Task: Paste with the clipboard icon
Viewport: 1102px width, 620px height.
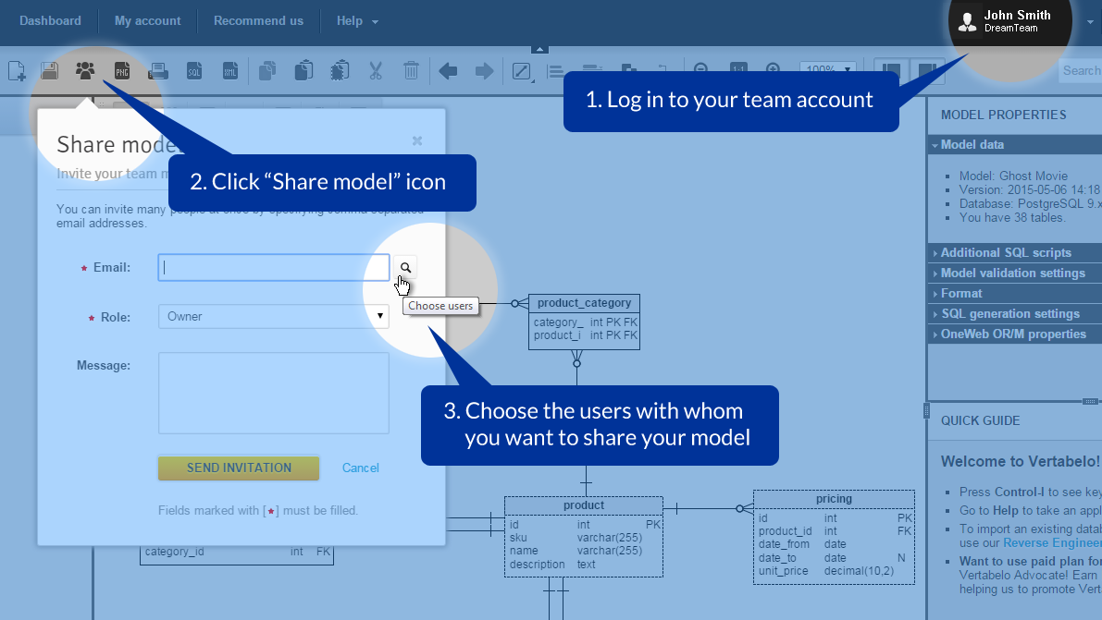Action: (303, 71)
